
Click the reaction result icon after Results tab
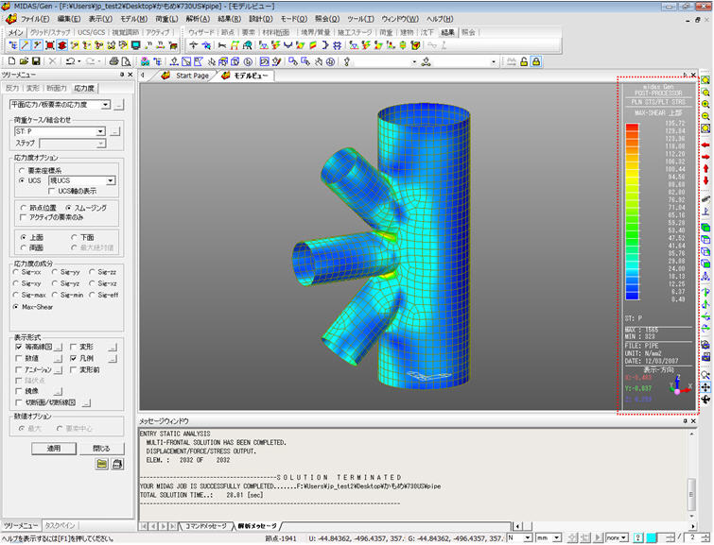click(194, 45)
